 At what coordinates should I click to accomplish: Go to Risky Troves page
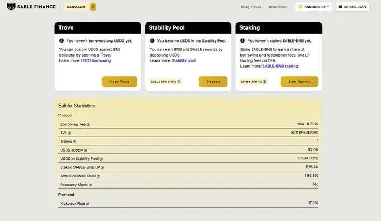[251, 7]
